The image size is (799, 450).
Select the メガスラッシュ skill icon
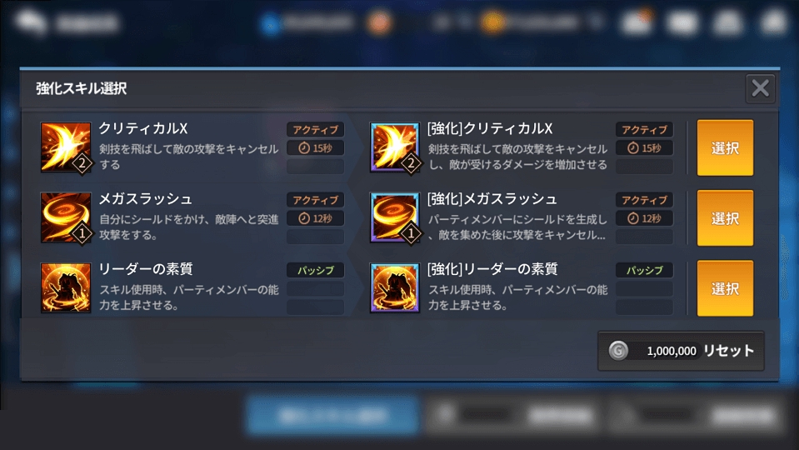pyautogui.click(x=66, y=217)
